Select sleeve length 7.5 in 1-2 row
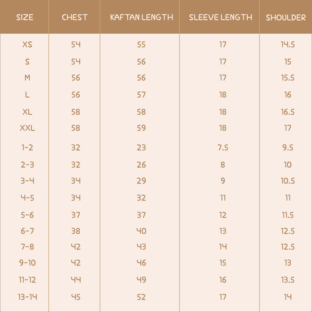 pos(223,148)
